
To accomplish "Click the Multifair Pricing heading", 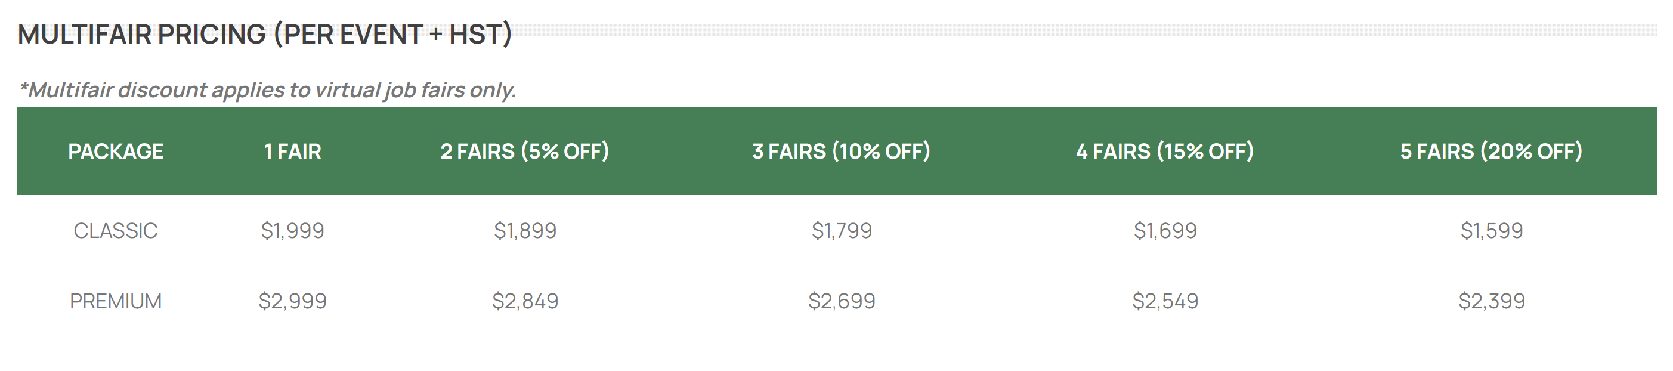I will (264, 35).
